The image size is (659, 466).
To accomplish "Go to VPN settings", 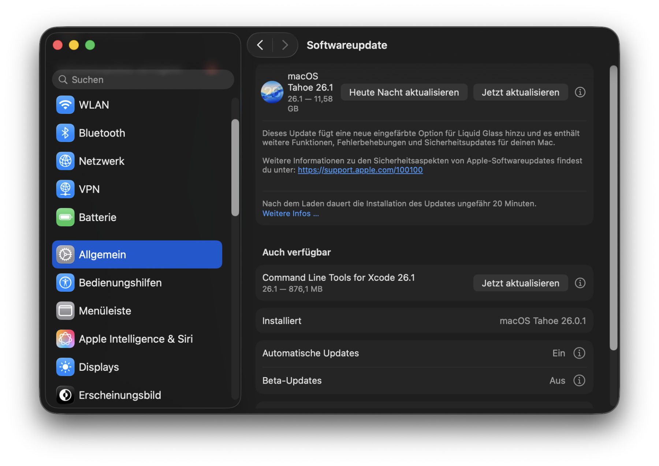I will pyautogui.click(x=89, y=189).
